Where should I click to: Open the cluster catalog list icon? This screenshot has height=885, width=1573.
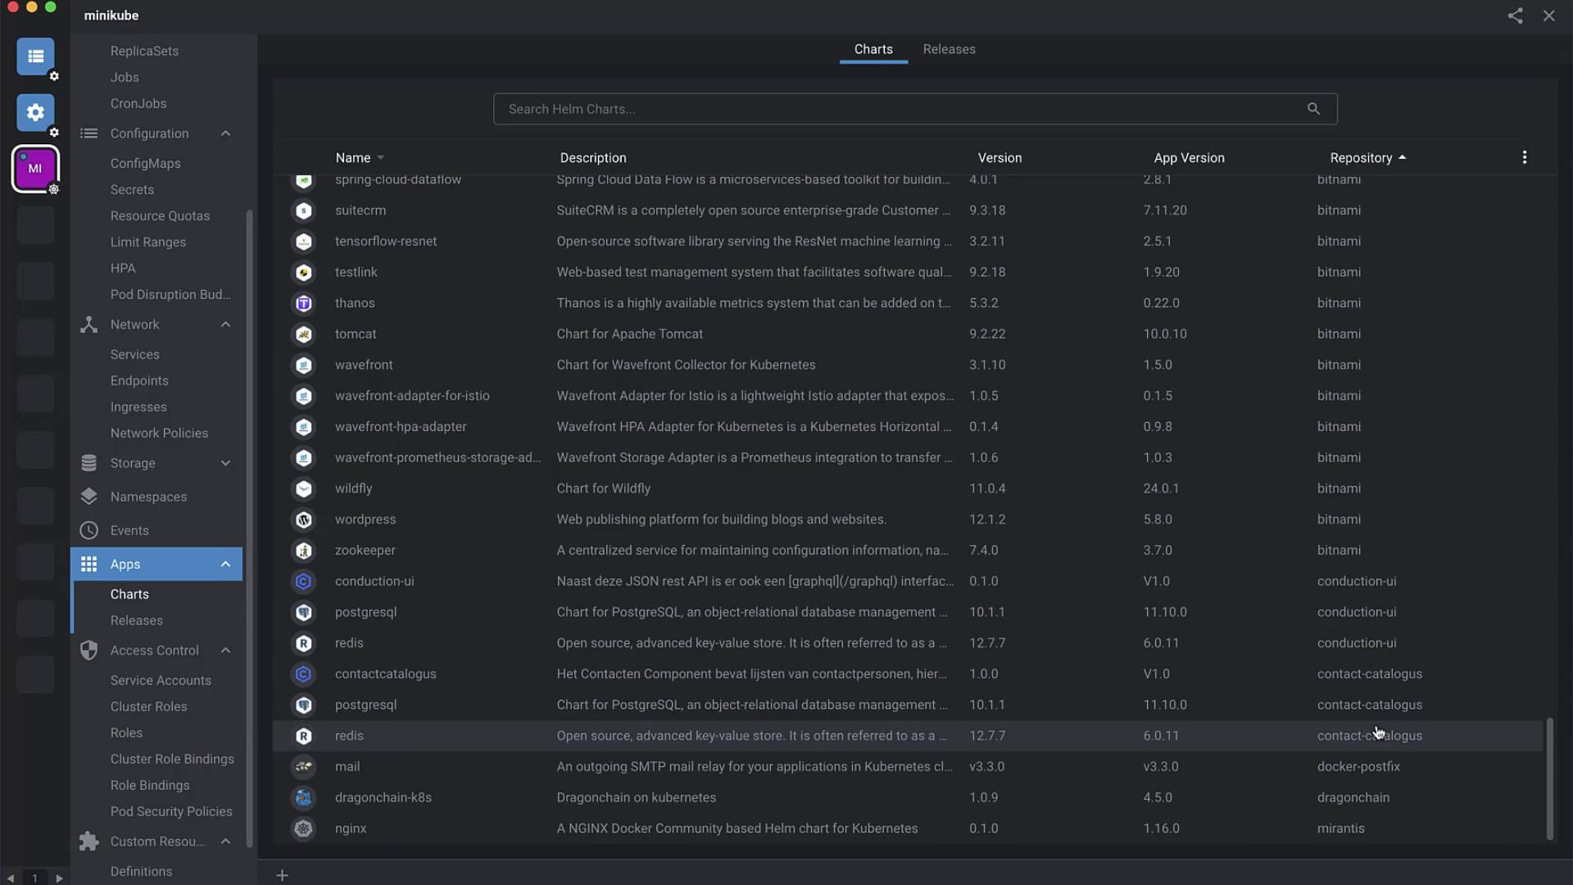pos(35,57)
